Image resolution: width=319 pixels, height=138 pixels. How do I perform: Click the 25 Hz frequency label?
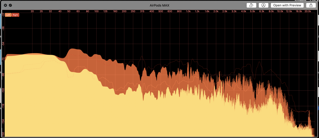[41, 11]
